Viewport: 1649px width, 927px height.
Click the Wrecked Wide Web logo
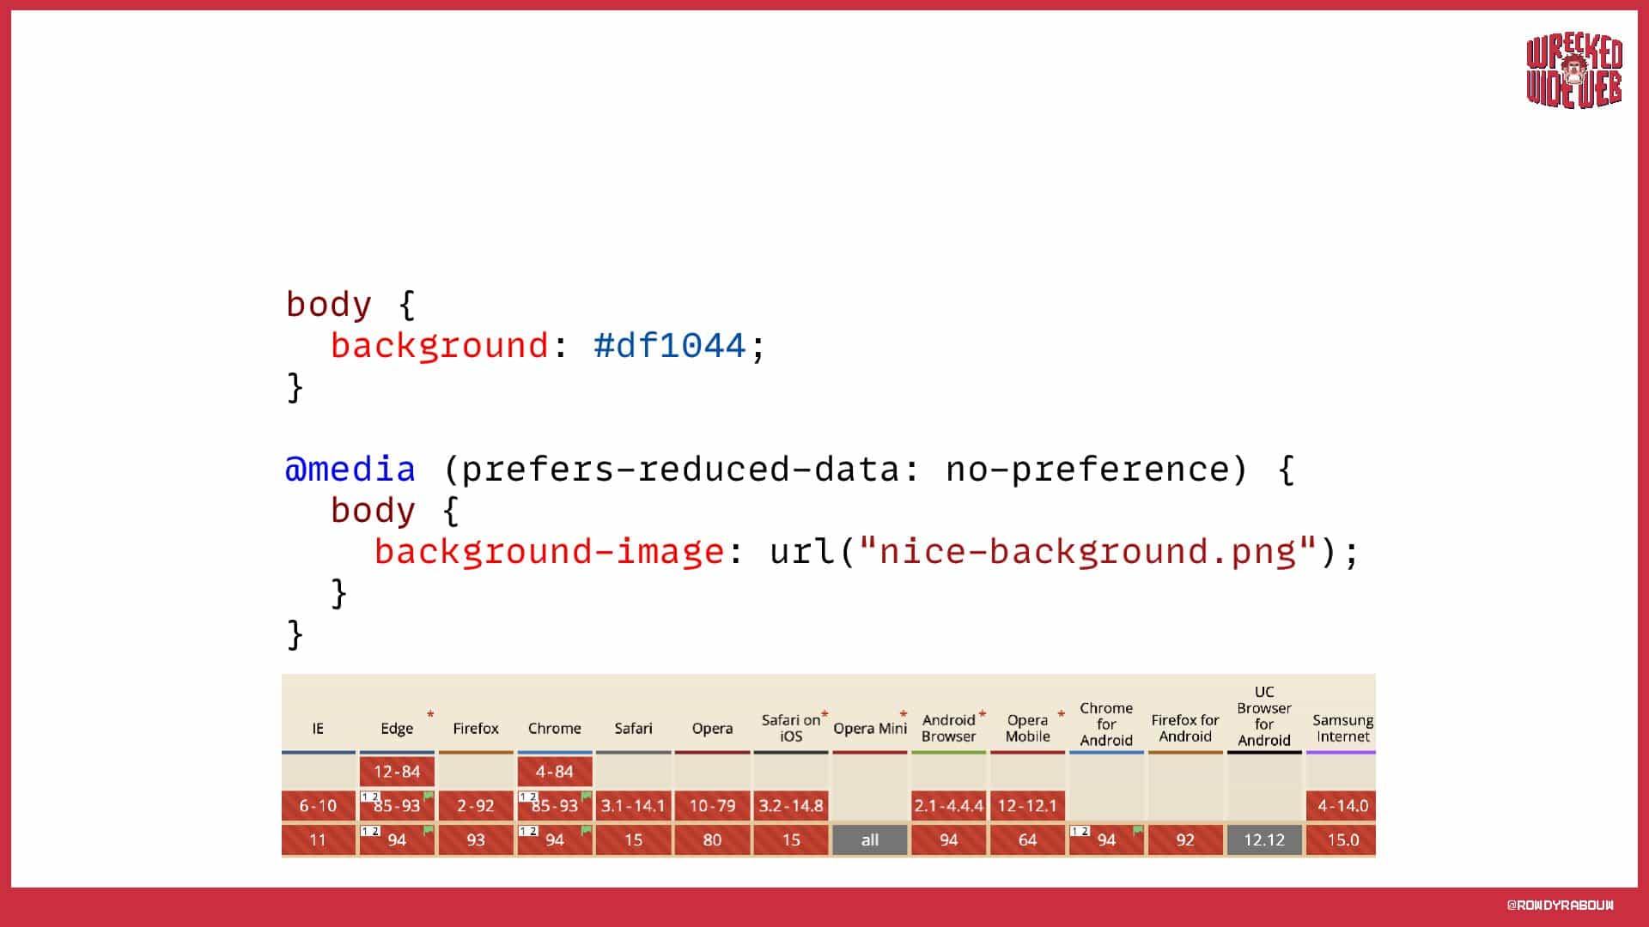click(1573, 71)
